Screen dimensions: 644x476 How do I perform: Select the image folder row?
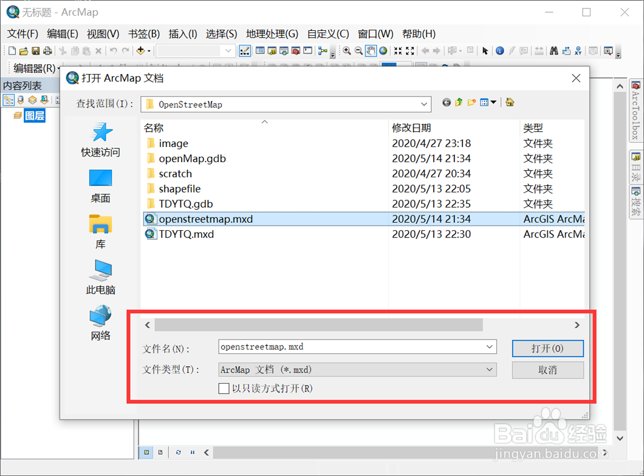(x=363, y=143)
